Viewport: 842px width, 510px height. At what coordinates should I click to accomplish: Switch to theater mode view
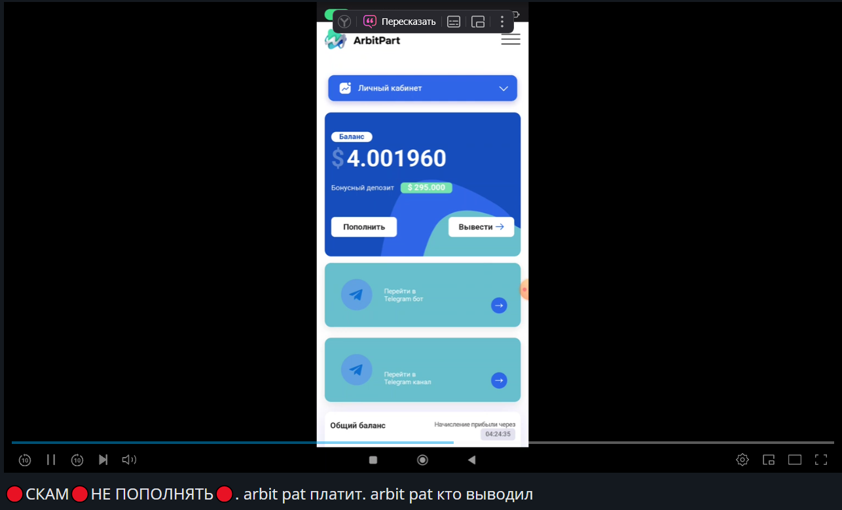795,460
